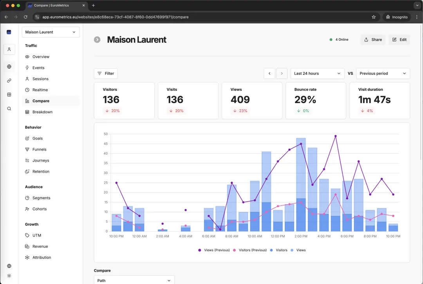Click the Visit duration metric card
This screenshot has width=423, height=284.
click(380, 100)
